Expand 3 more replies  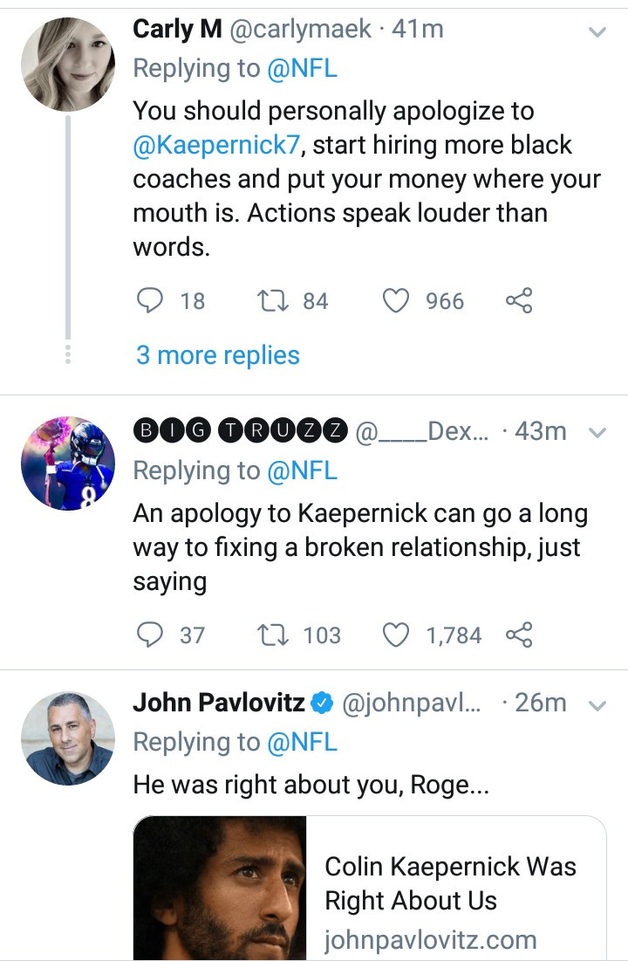tap(217, 355)
